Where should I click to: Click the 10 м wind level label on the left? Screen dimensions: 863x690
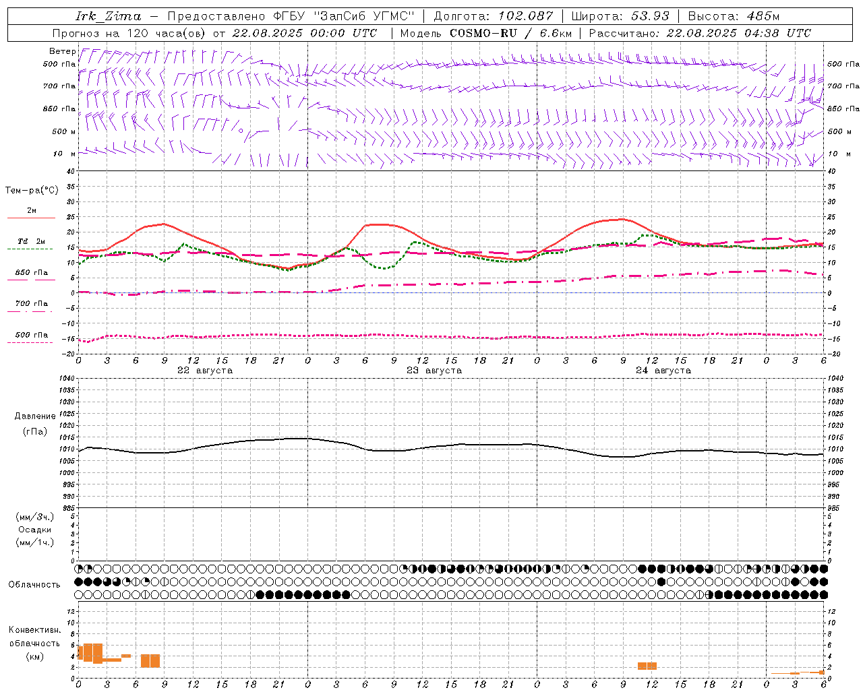coord(65,154)
